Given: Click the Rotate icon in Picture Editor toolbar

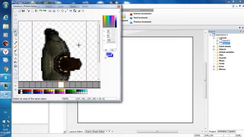Looking at the screenshot, I should pyautogui.click(x=58, y=11).
